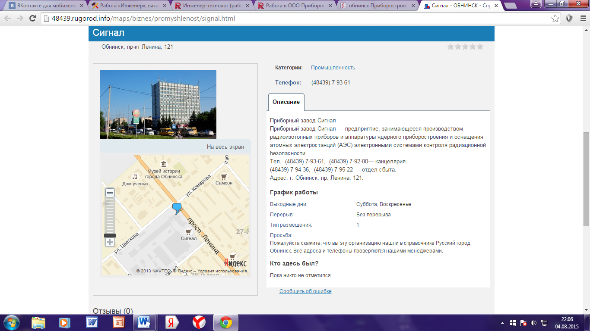Bookmark this page with the star icon
The width and height of the screenshot is (590, 331).
pos(555,19)
